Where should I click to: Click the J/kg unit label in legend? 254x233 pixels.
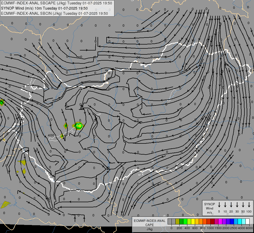coord(149,229)
